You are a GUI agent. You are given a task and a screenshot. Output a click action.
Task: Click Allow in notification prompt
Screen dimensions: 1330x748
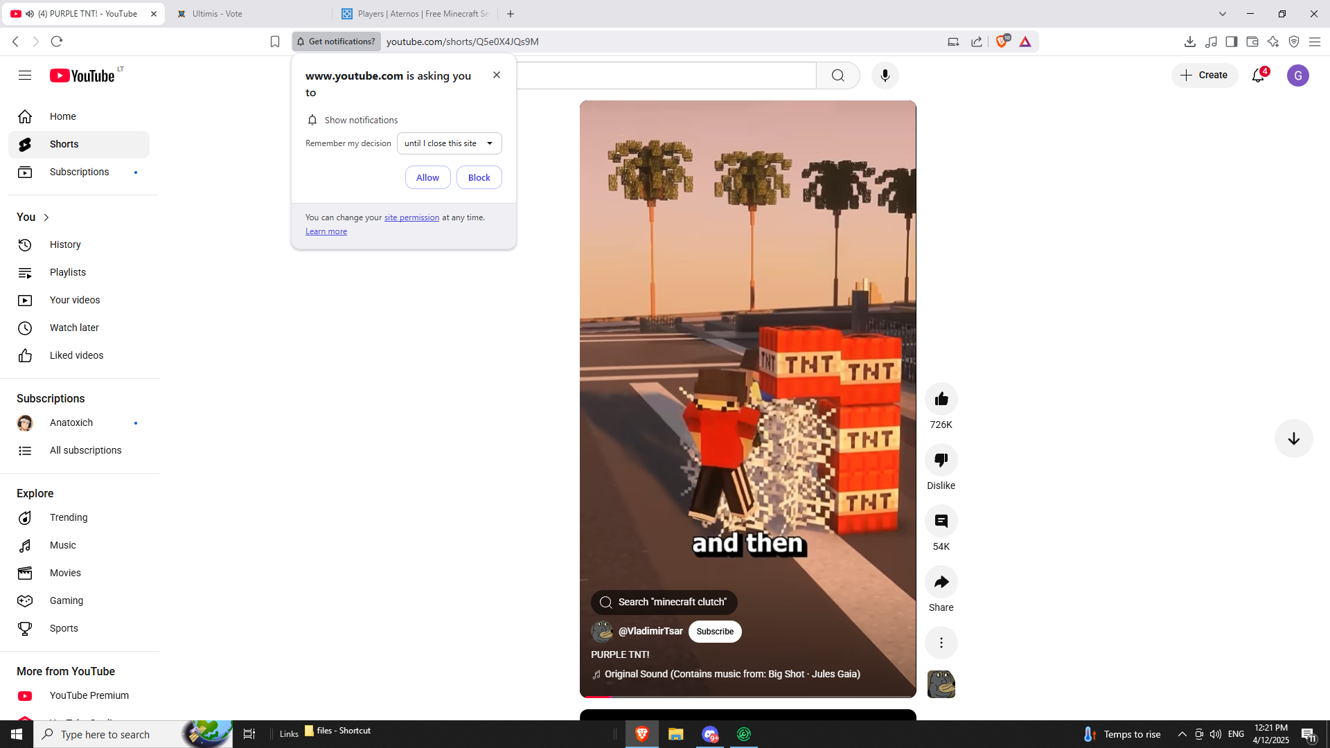point(427,177)
